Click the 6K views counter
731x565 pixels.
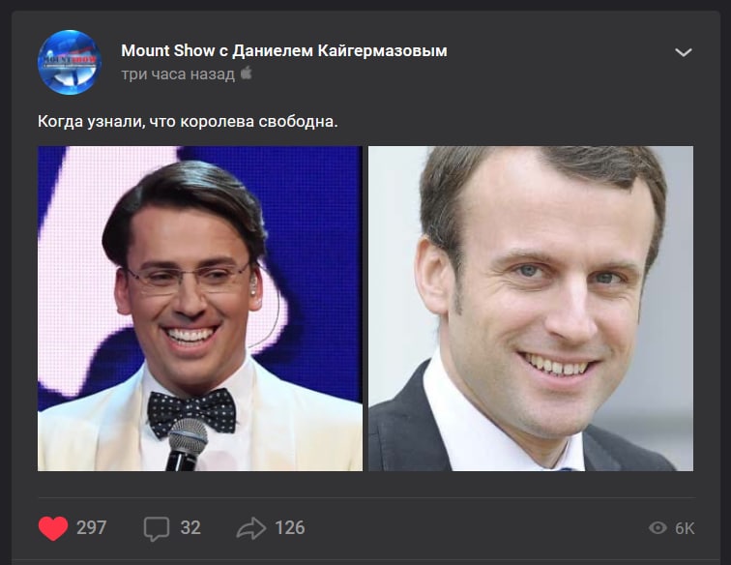(x=685, y=528)
